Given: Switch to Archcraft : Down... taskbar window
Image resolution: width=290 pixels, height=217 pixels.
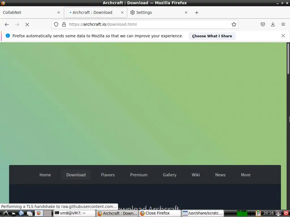Looking at the screenshot, I should (x=117, y=213).
